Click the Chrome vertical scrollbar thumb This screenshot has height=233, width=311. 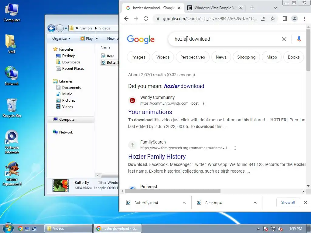(308, 50)
